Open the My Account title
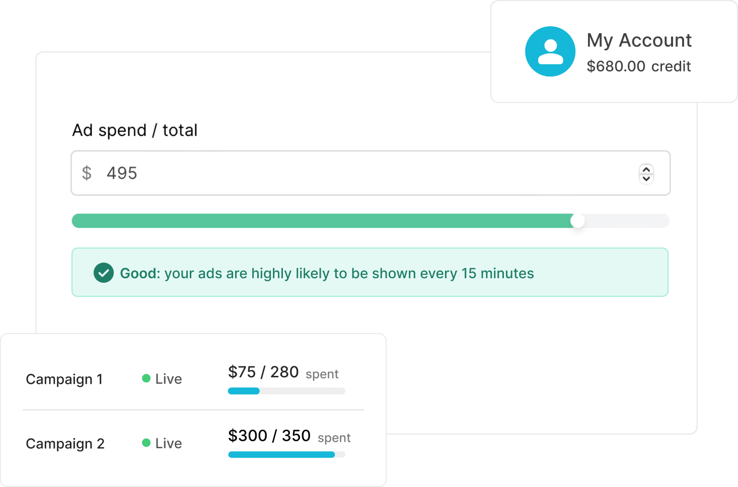This screenshot has width=738, height=487. point(639,40)
